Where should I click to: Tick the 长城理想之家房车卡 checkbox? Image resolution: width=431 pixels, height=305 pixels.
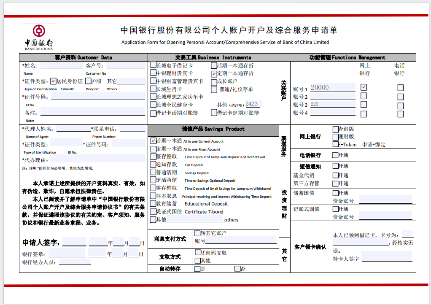154,97
